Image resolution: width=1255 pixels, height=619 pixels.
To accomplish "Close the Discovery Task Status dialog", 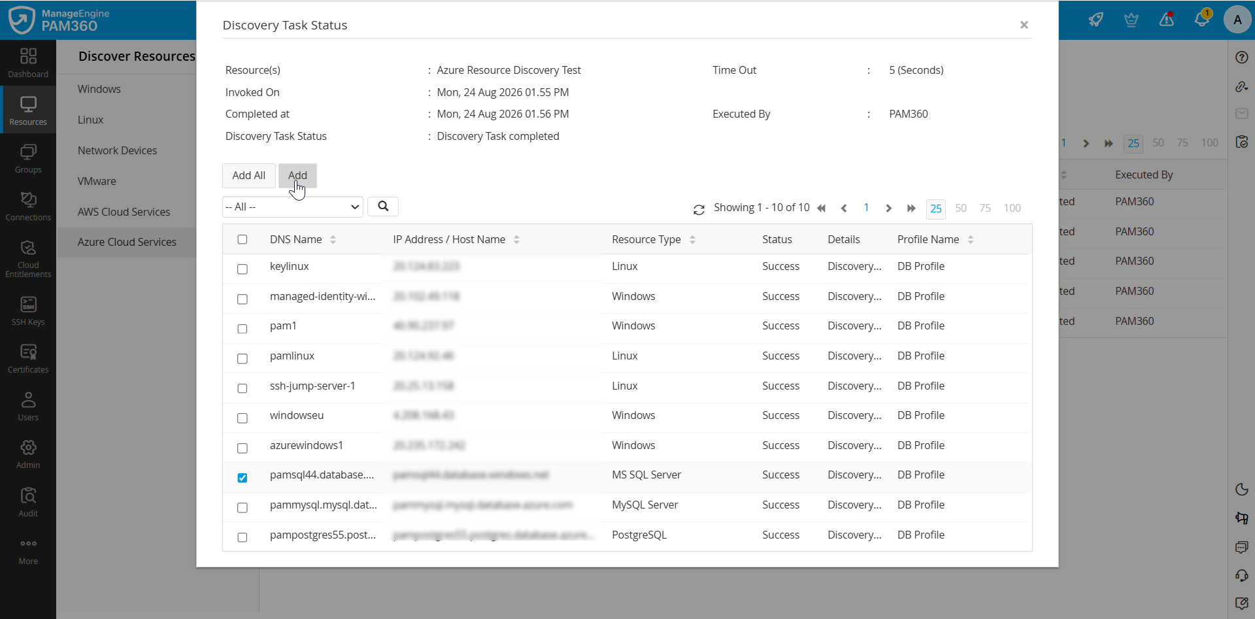I will (1024, 25).
